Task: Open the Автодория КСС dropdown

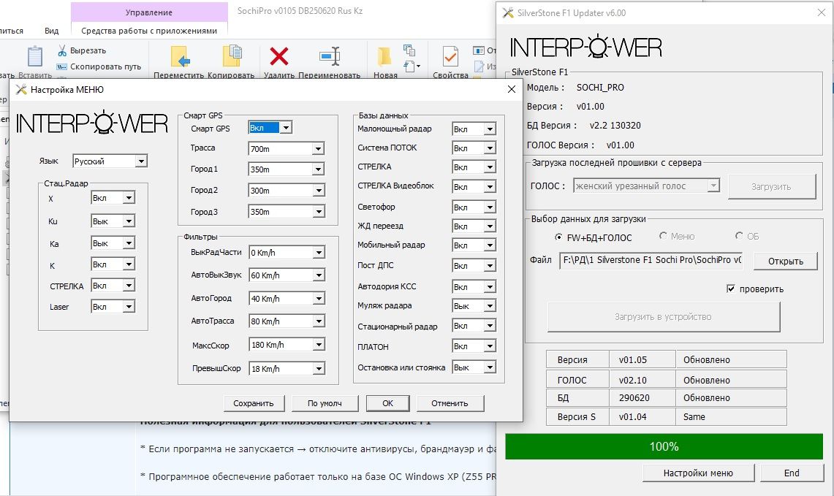Action: 490,287
